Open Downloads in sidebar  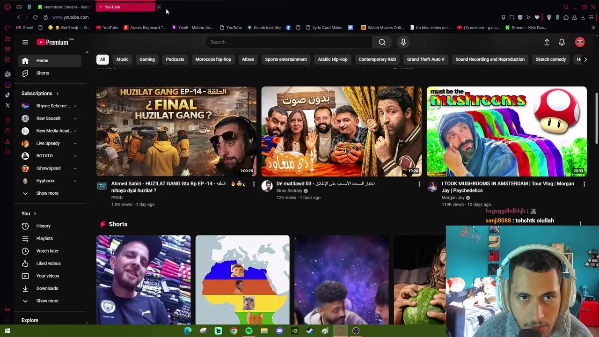click(50, 288)
